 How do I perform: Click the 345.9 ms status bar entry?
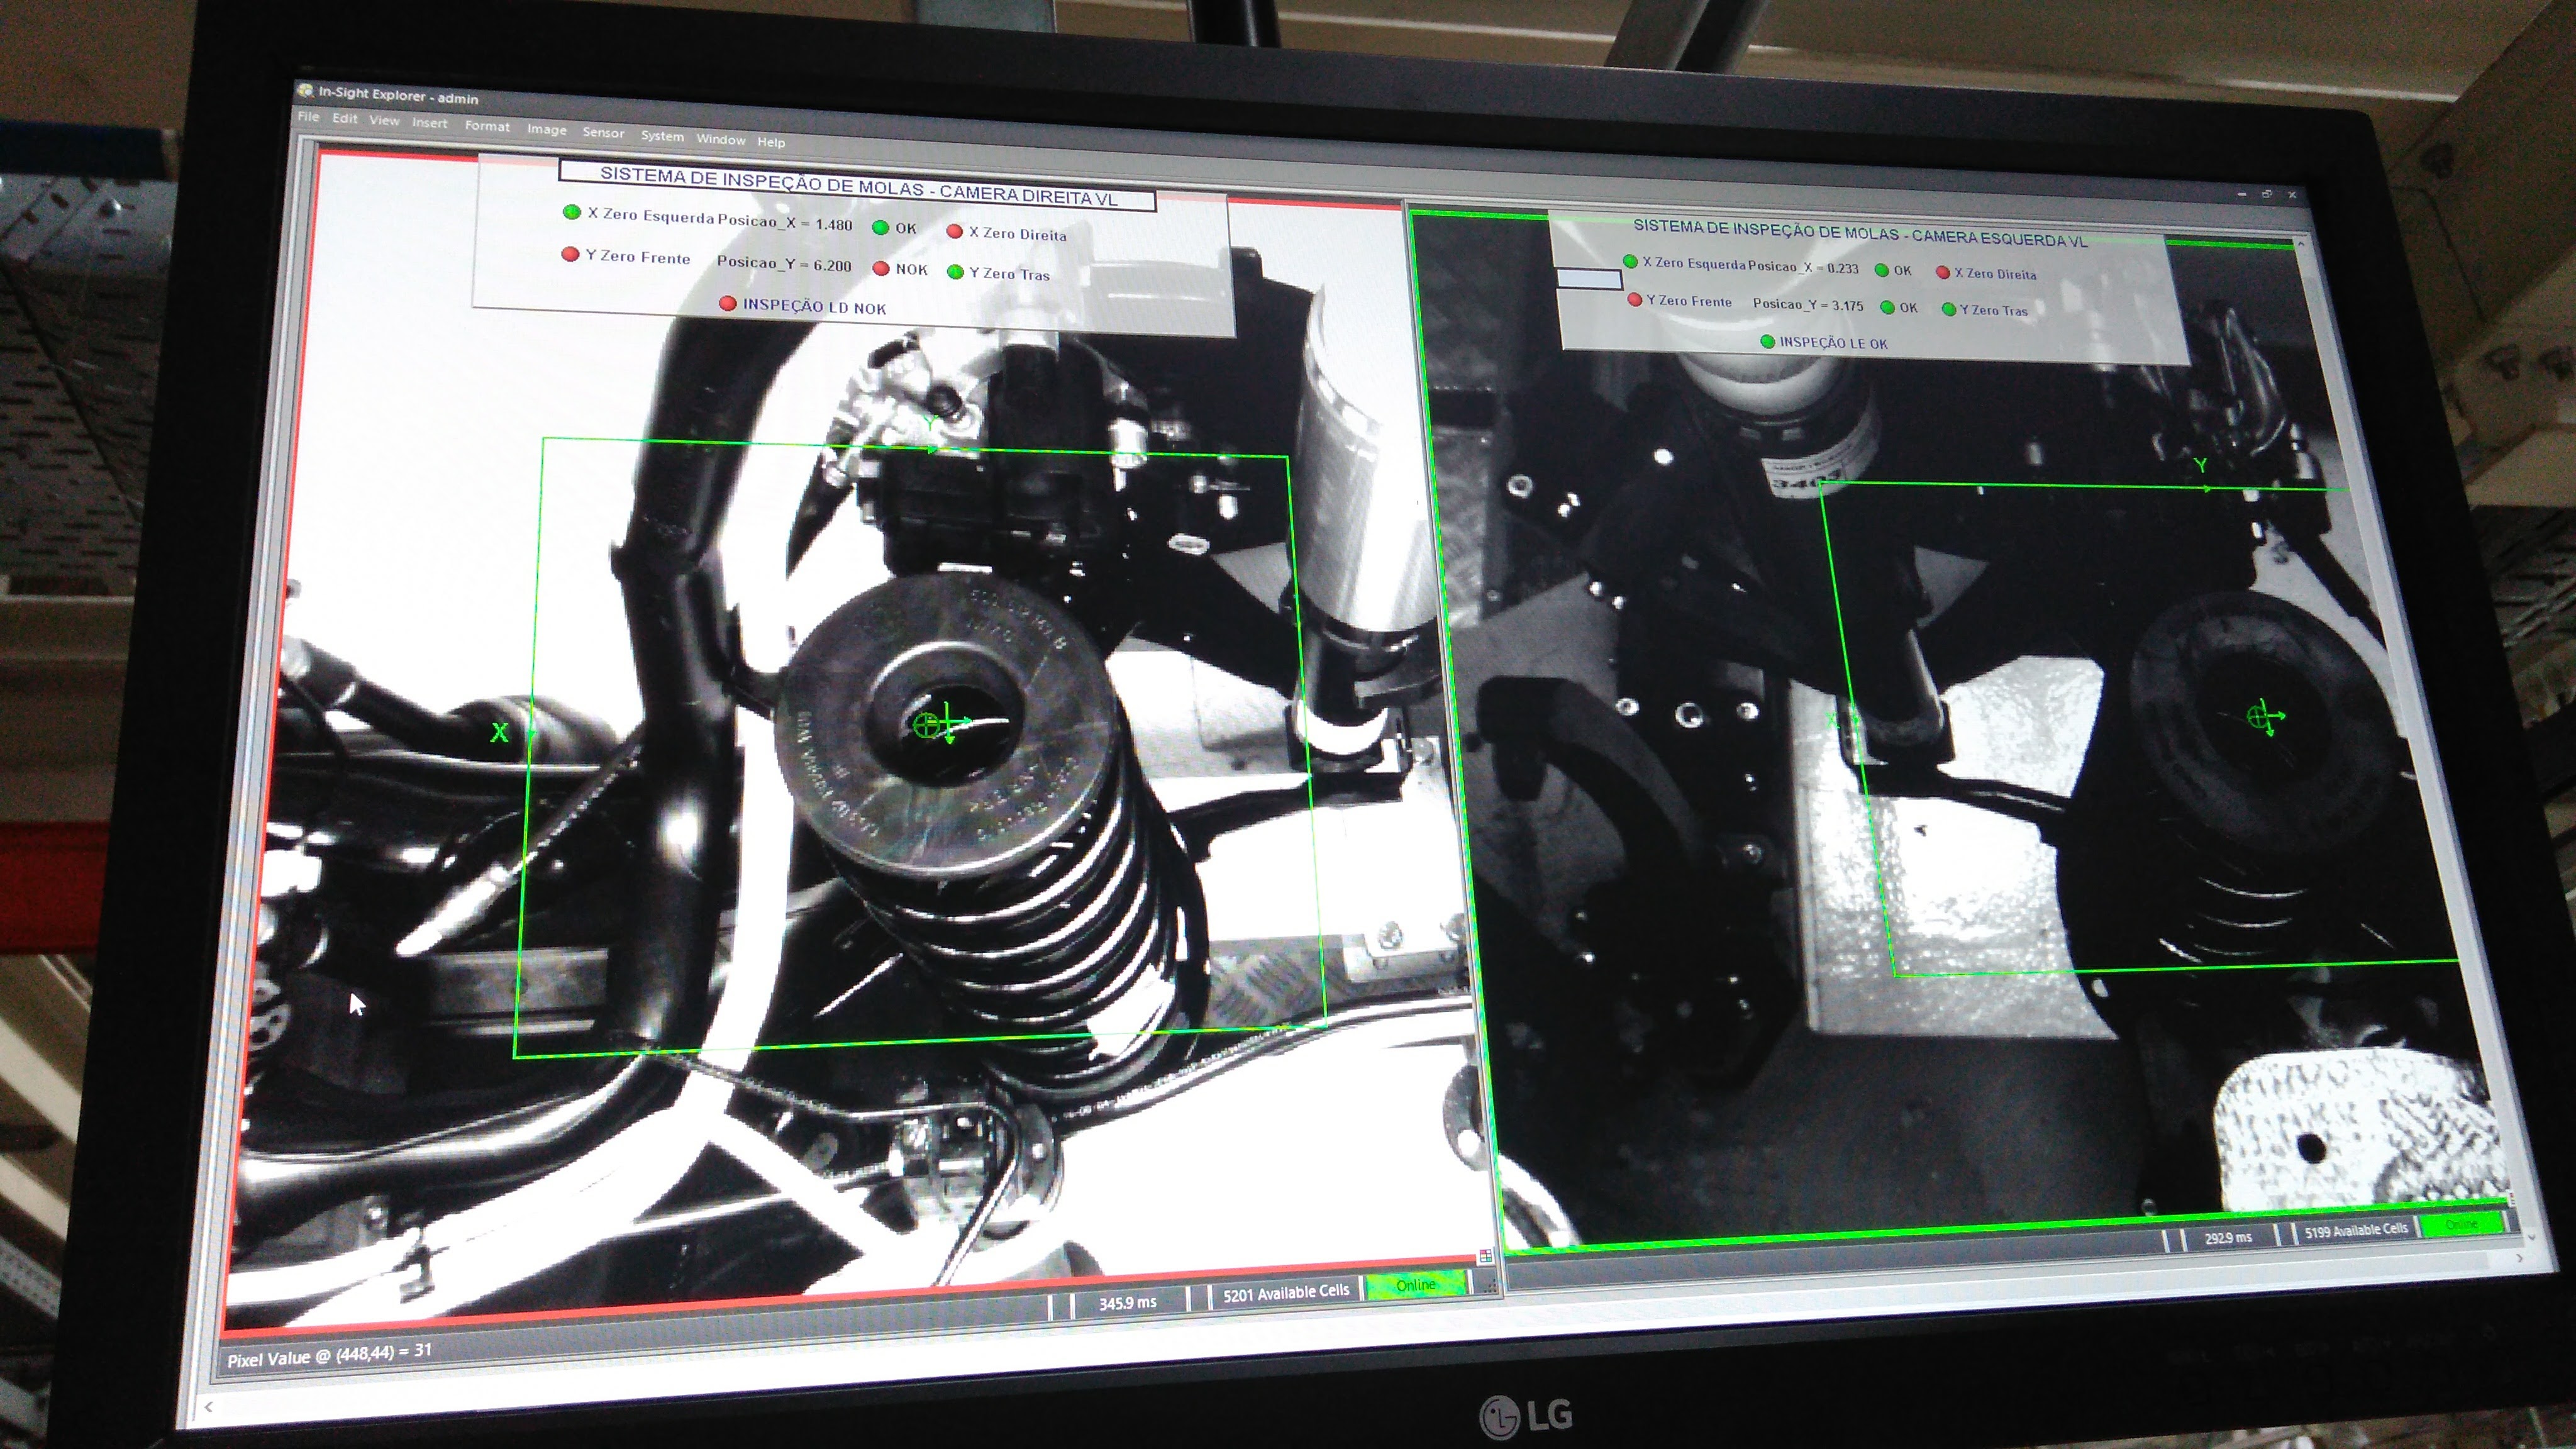[1128, 1303]
